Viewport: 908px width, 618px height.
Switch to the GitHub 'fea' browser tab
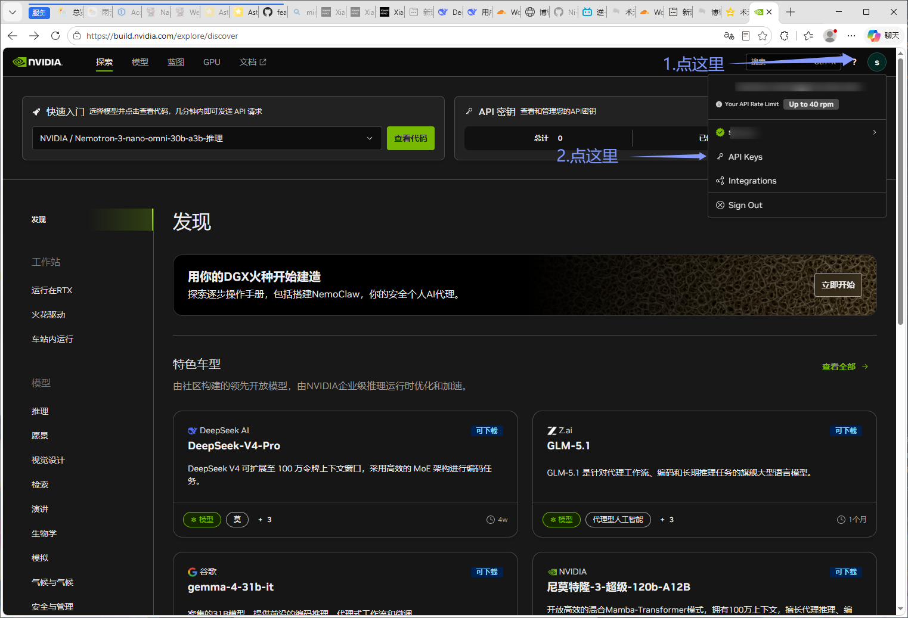[x=275, y=12]
